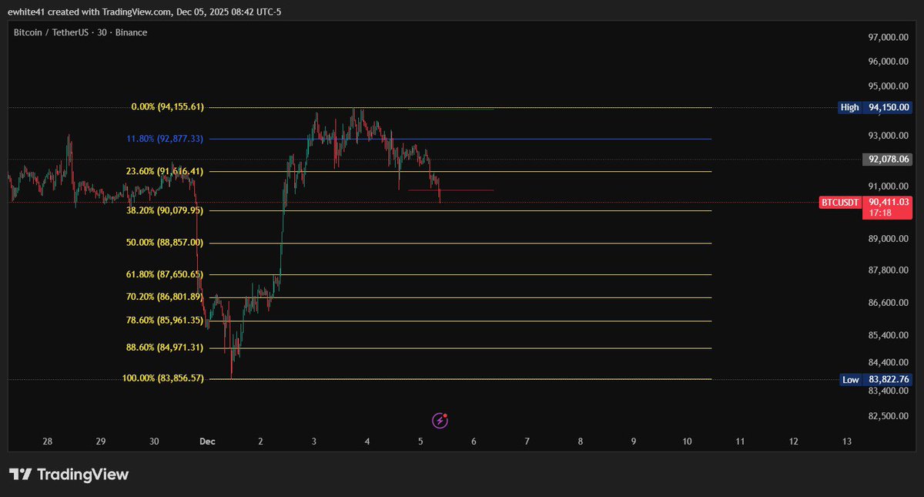Click the Low 83,822.76 label on the price scale
Screen dimensions: 924x497
click(876, 379)
